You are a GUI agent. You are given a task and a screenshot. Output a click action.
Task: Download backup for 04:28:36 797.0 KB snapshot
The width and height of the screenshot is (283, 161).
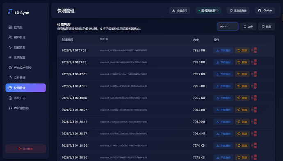224,145
